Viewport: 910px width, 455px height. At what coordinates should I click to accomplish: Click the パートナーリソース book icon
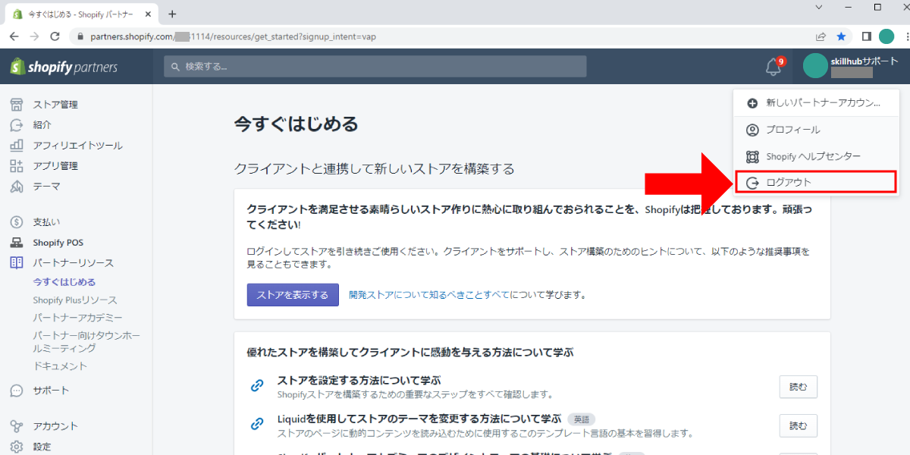tap(17, 263)
